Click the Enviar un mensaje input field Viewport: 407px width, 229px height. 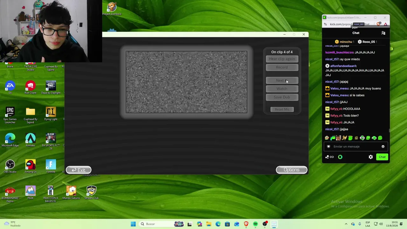pos(355,147)
